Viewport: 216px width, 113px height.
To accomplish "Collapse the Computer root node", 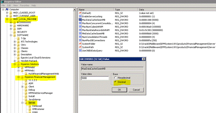I will [3, 9].
